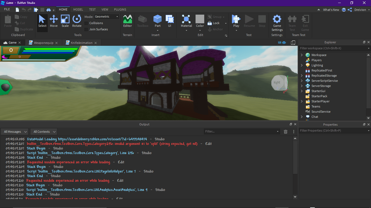Switch to the MODEL ribbon tab

click(78, 9)
